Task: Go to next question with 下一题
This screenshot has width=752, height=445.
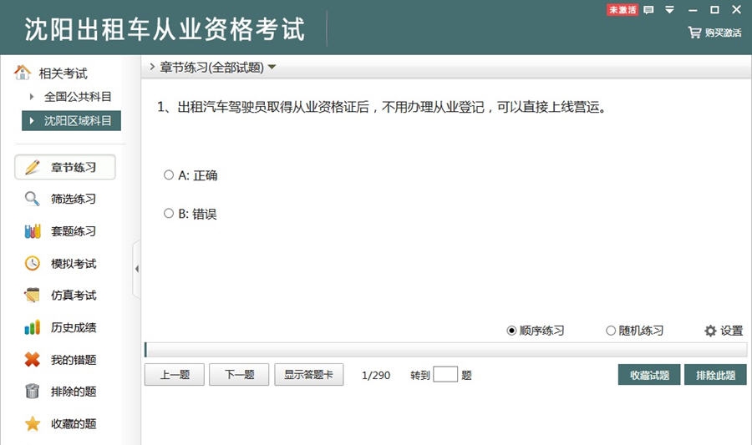Action: click(x=239, y=375)
